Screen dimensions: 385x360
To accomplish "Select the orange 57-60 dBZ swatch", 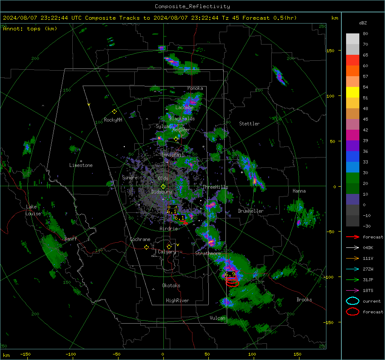I will (352, 71).
